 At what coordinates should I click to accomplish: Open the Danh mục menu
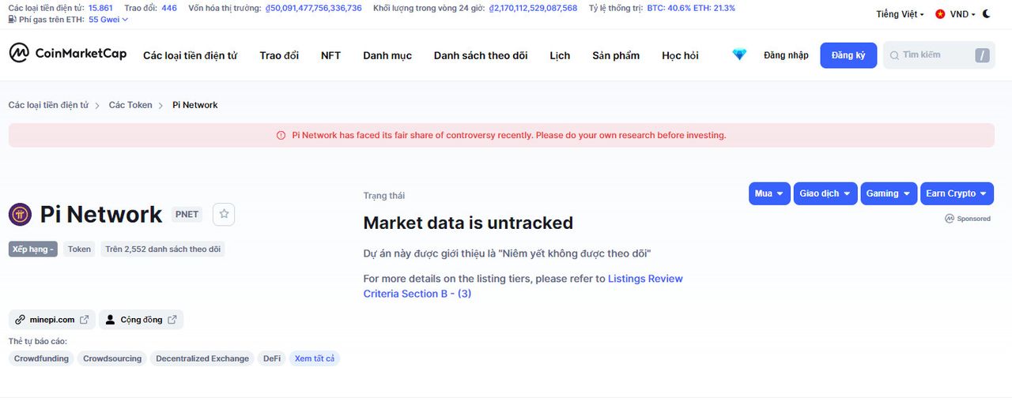tap(387, 55)
